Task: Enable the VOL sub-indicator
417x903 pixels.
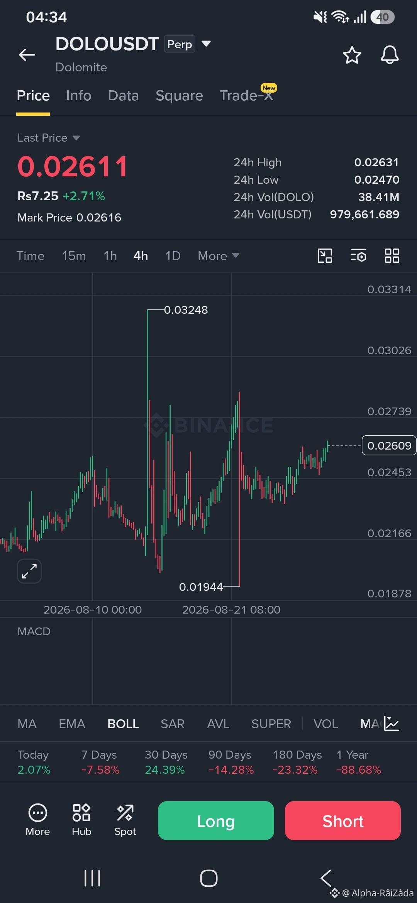Action: 325,724
